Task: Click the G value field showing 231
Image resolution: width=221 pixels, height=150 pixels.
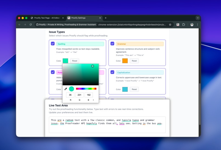Action: click(79, 95)
